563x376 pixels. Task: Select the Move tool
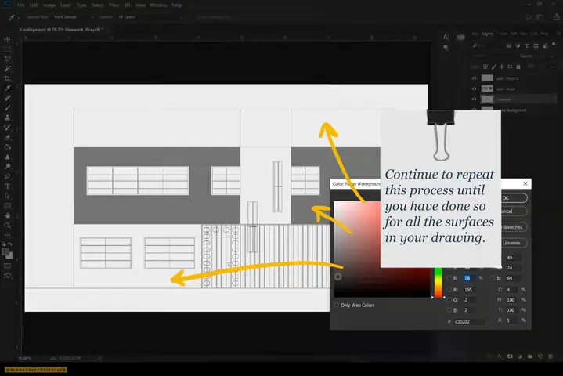coord(8,39)
